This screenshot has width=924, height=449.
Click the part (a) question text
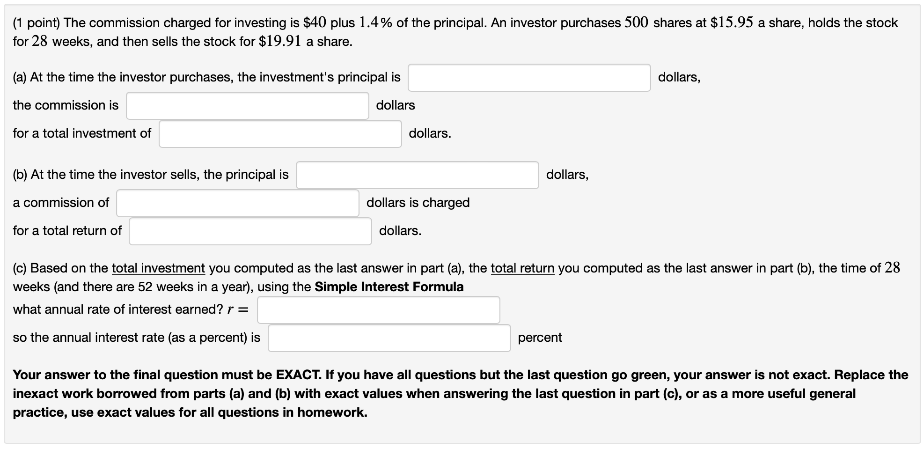tap(206, 77)
